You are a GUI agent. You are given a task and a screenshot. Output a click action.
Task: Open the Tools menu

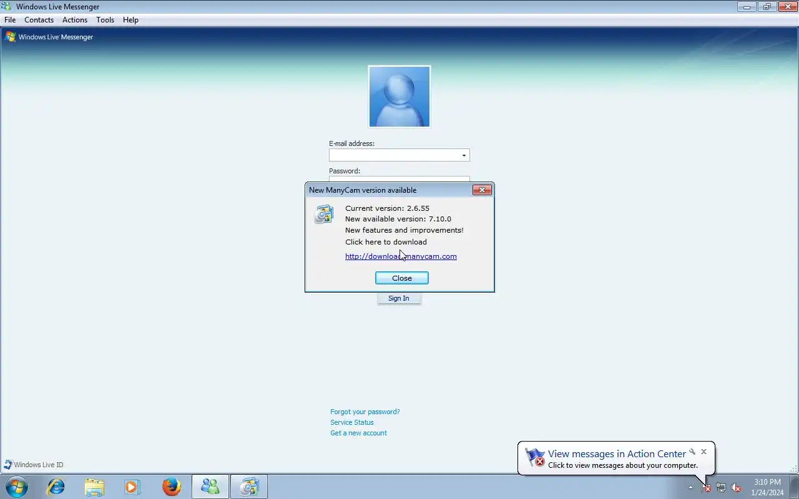105,20
